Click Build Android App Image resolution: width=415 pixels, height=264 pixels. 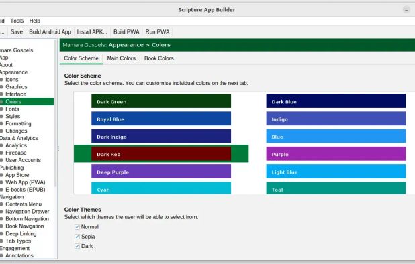click(x=50, y=32)
